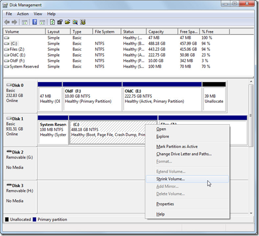Sort by the Free Space column header

[x=189, y=32]
